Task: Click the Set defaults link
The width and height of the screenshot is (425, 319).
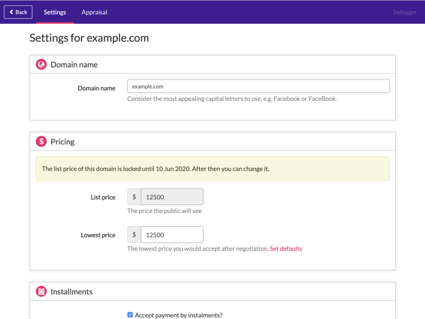Action: [x=286, y=248]
